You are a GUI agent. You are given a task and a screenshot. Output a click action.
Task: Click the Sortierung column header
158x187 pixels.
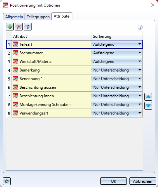(117, 36)
